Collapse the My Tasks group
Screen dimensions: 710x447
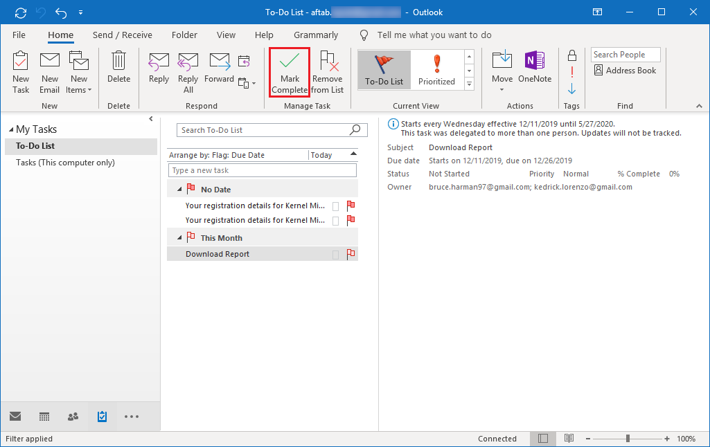11,129
